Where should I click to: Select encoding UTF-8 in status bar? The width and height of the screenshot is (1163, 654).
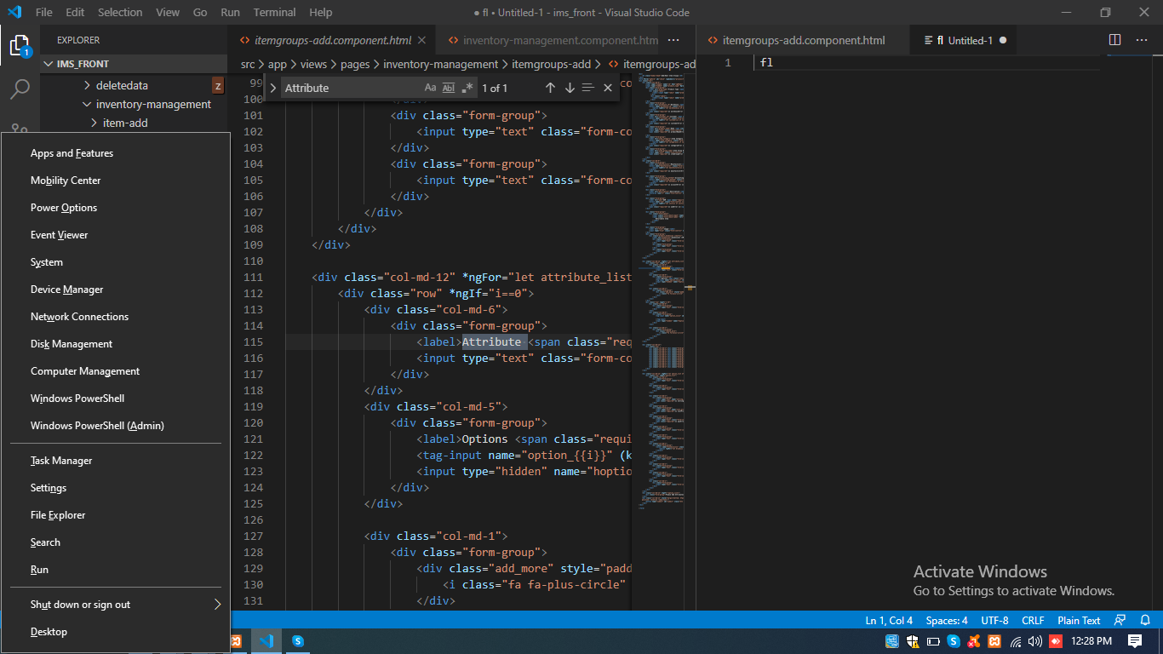coord(994,620)
